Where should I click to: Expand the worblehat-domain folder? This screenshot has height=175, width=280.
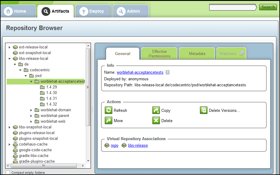[31, 110]
